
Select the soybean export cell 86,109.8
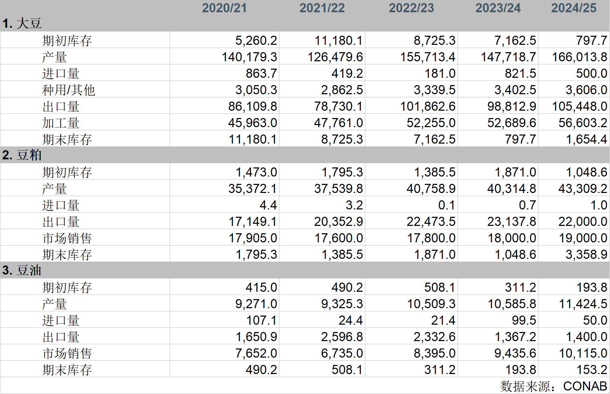click(x=252, y=106)
